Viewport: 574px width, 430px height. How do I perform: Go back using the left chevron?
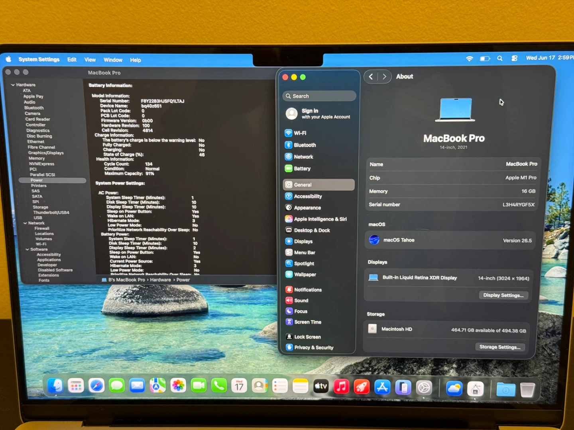click(x=371, y=76)
